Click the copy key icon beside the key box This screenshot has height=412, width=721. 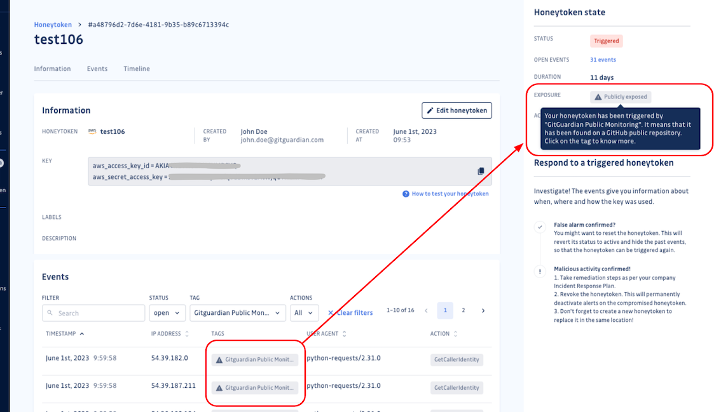coord(481,171)
